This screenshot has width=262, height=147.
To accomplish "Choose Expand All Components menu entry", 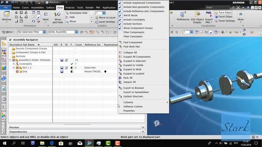I will click(x=137, y=57).
